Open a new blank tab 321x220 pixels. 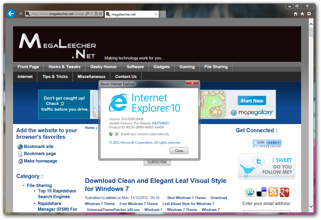(x=163, y=14)
